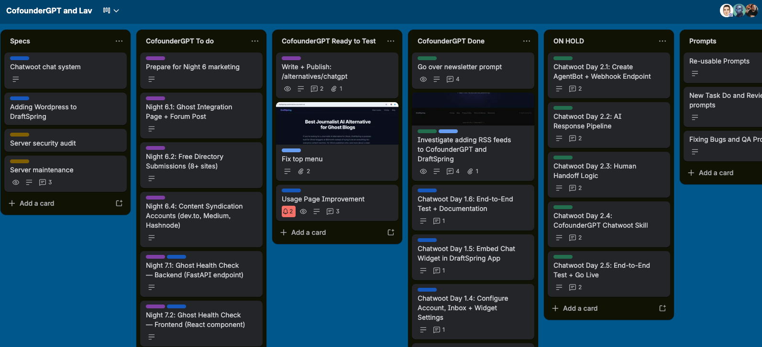762x347 pixels.
Task: Create card from template in Specs list
Action: (x=119, y=203)
